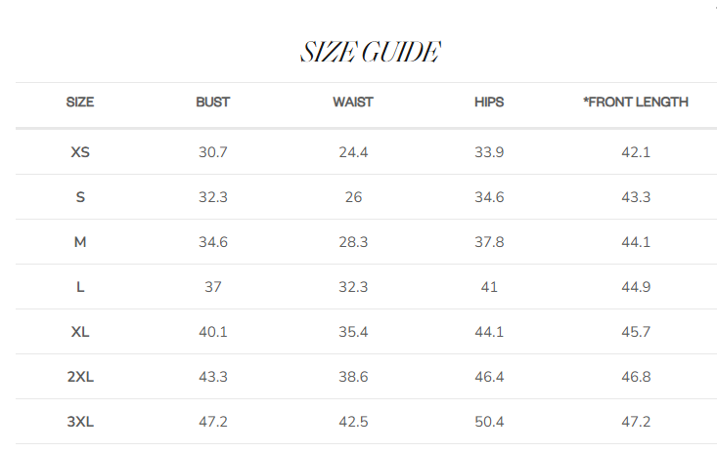Click the S waist value 26
Viewport: 717px width, 452px height.
click(x=353, y=197)
